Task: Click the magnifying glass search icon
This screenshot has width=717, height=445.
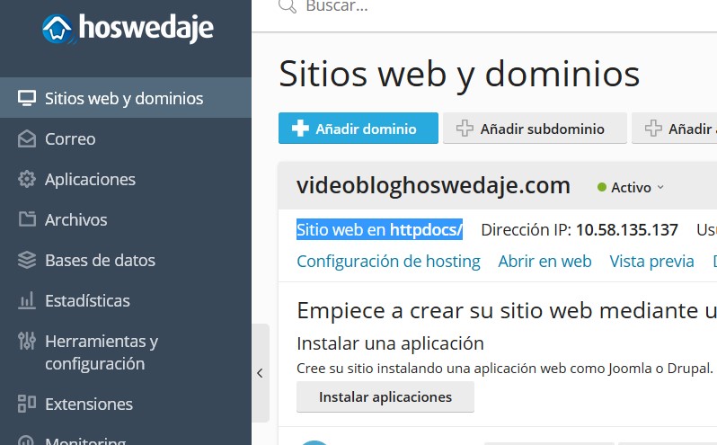Action: pyautogui.click(x=288, y=6)
